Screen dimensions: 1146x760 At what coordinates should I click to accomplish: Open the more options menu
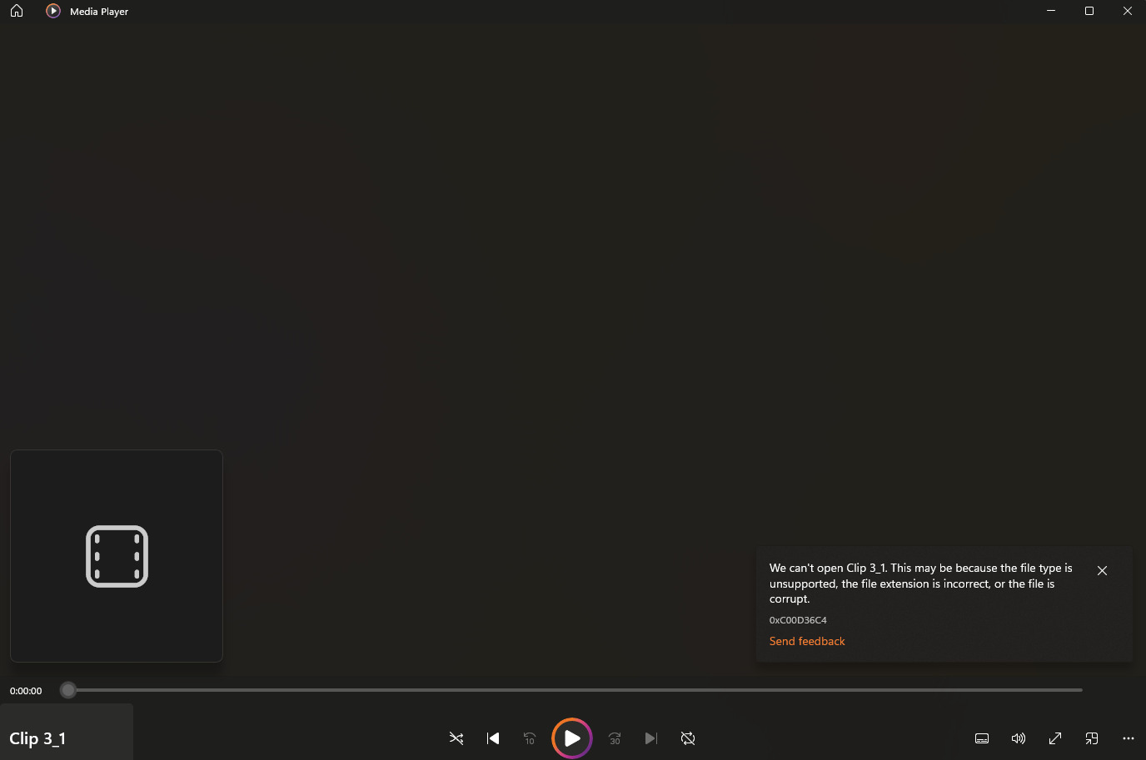click(x=1129, y=738)
